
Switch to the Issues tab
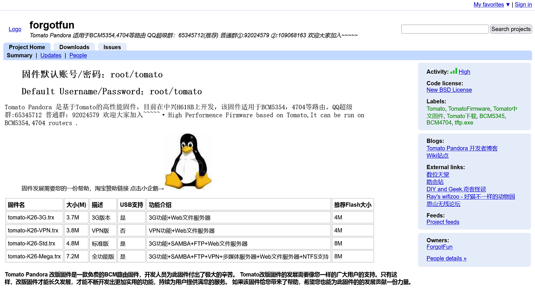click(112, 47)
